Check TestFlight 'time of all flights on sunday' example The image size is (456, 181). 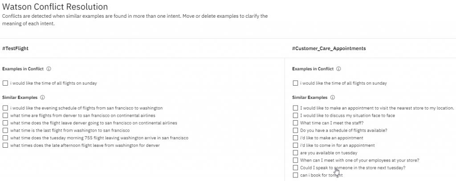pos(5,83)
